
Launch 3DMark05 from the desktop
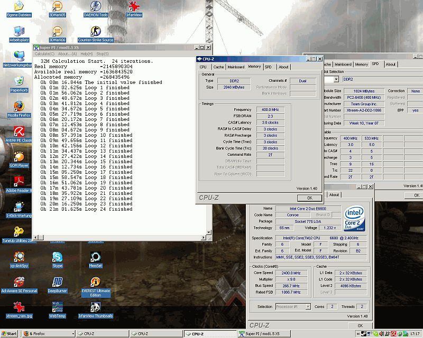[57, 9]
